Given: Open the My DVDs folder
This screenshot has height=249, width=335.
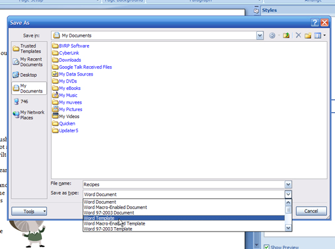Looking at the screenshot, I should pos(64,81).
